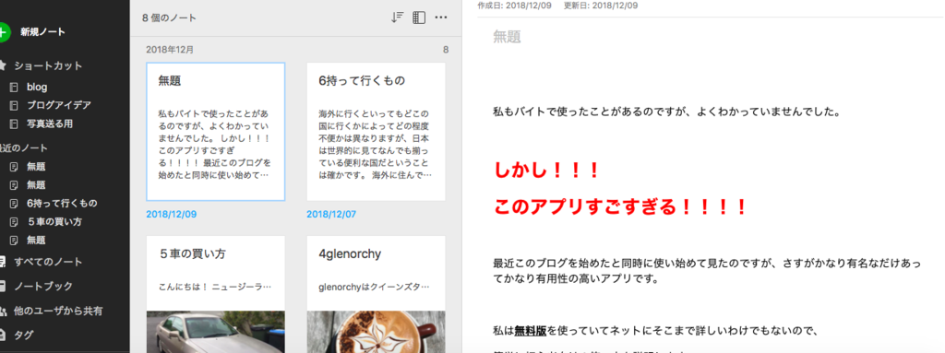The height and width of the screenshot is (353, 945).
Task: Open the ショートカット section
Action: click(48, 65)
